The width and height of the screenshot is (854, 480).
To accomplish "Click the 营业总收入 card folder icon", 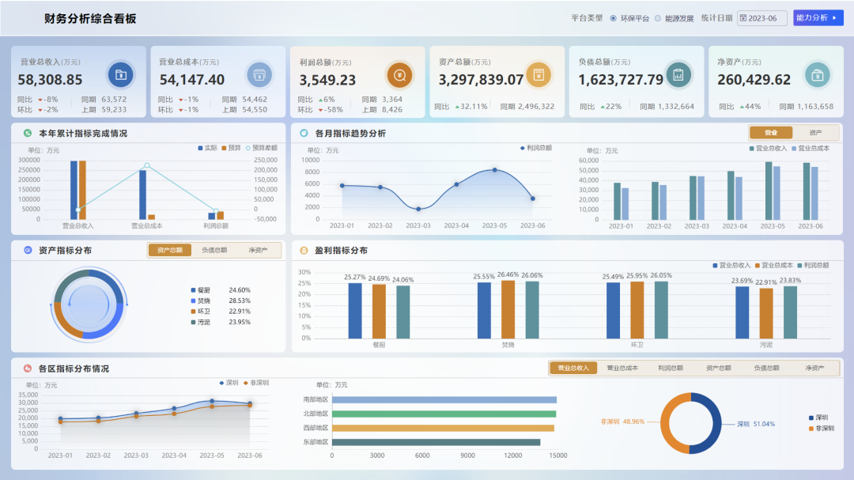I will tap(121, 75).
